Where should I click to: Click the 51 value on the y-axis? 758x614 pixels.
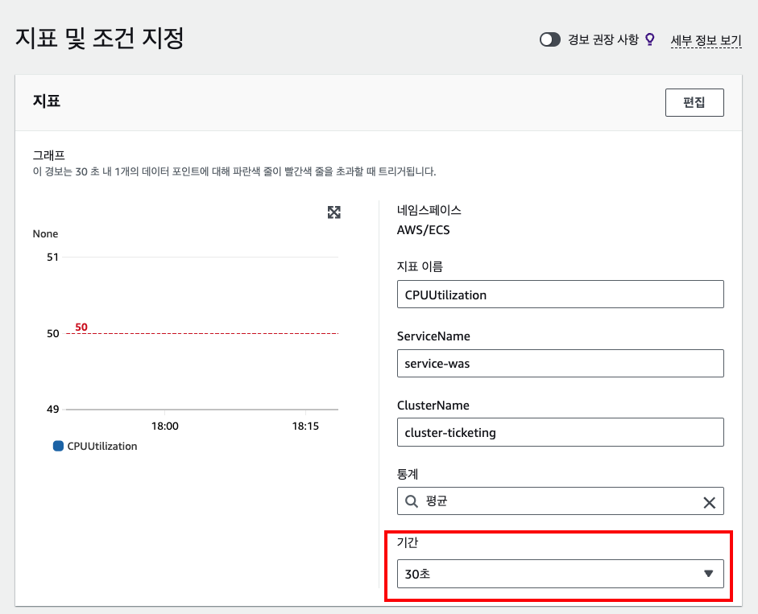pyautogui.click(x=52, y=257)
